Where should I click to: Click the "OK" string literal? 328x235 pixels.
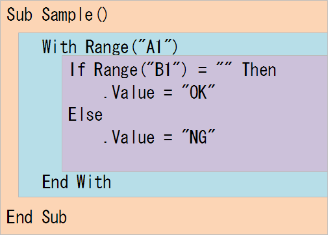point(199,92)
